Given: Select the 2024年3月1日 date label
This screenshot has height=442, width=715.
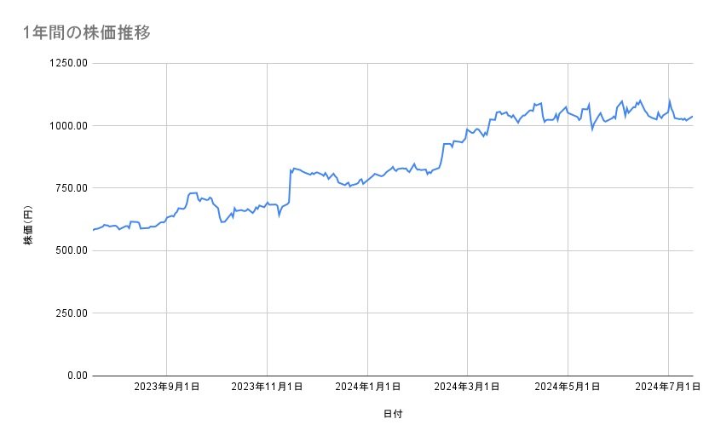Looking at the screenshot, I should click(467, 388).
